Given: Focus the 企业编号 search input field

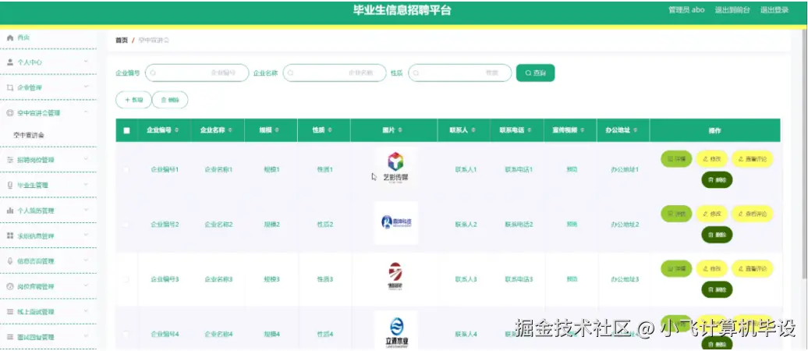Looking at the screenshot, I should (x=197, y=73).
